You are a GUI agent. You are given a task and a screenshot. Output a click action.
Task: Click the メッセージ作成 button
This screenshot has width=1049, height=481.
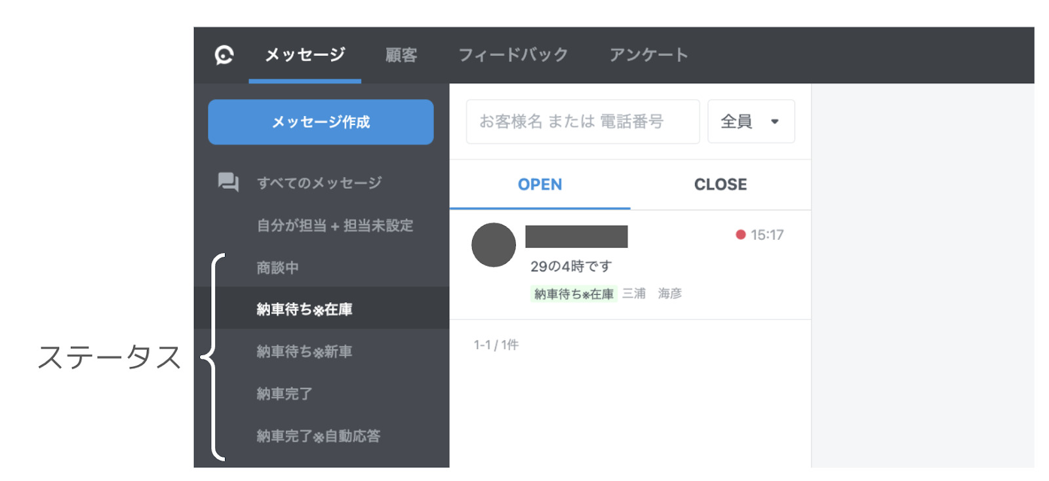(321, 122)
